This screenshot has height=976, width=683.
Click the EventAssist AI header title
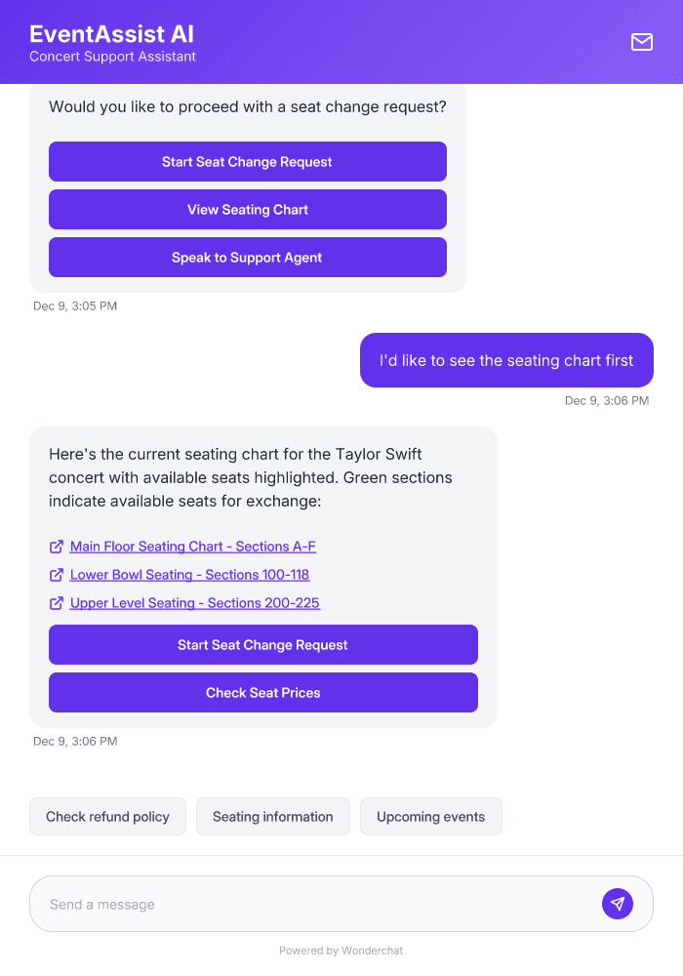[110, 34]
